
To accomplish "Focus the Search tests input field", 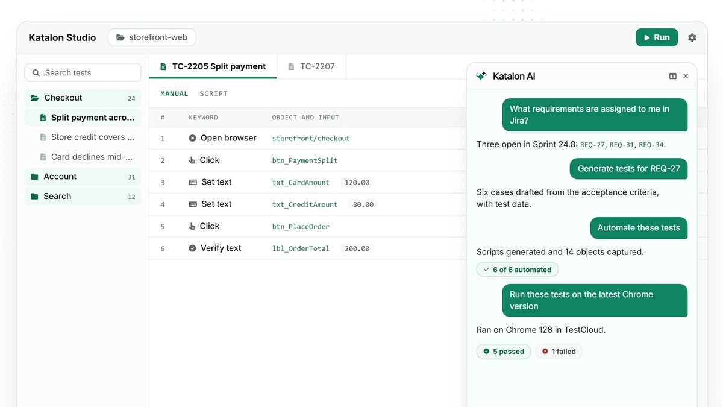I will [83, 72].
